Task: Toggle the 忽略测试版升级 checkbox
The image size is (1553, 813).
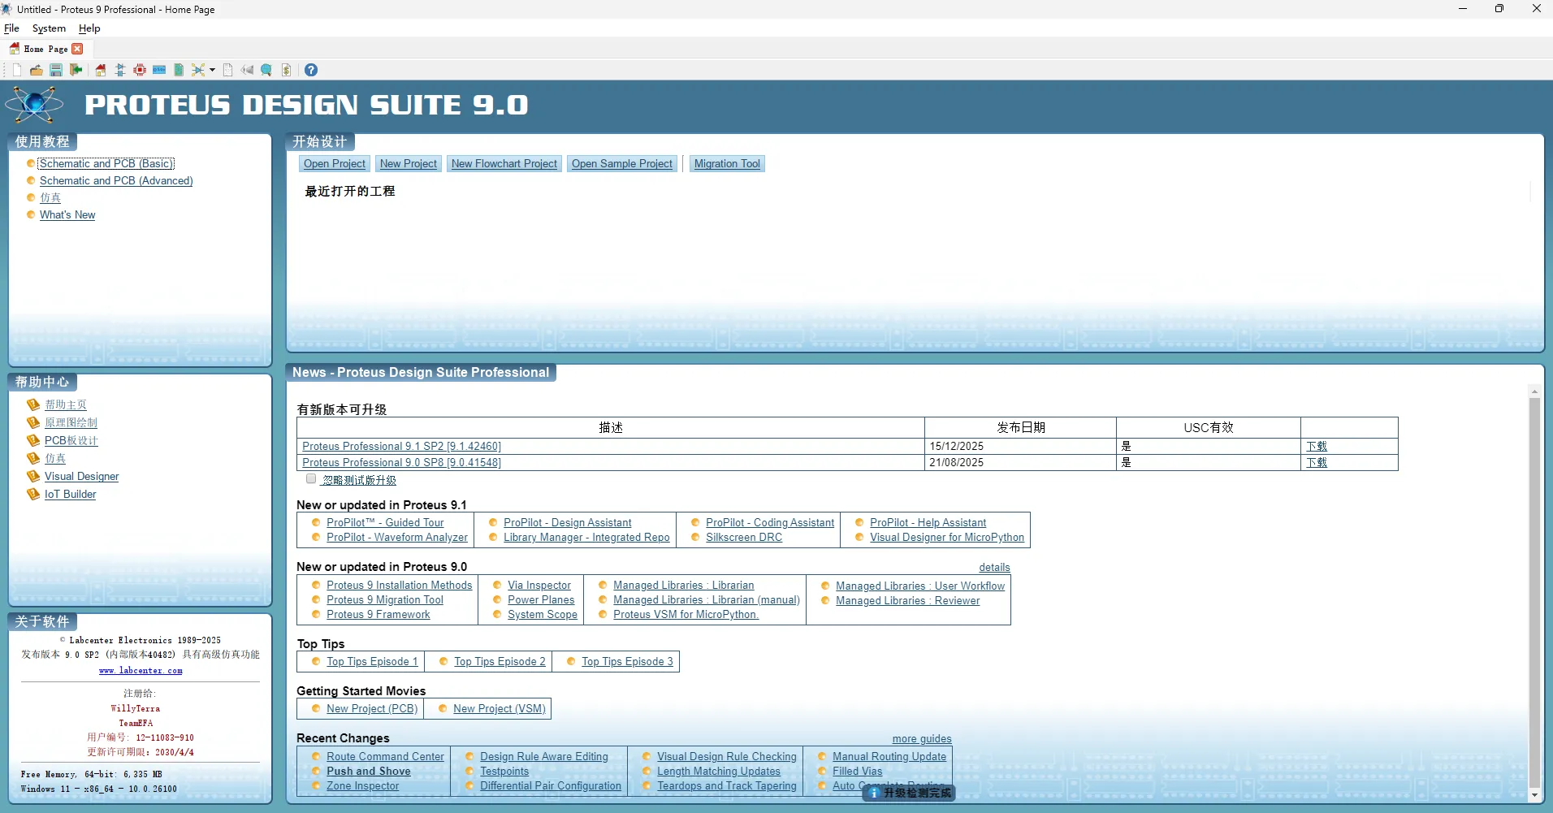Action: tap(311, 478)
